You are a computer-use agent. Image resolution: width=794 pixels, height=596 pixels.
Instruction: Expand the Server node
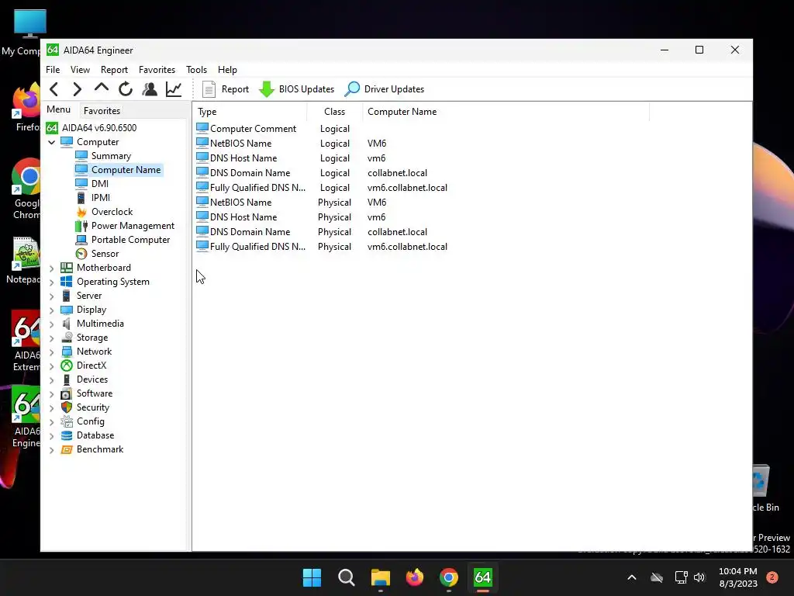click(52, 296)
